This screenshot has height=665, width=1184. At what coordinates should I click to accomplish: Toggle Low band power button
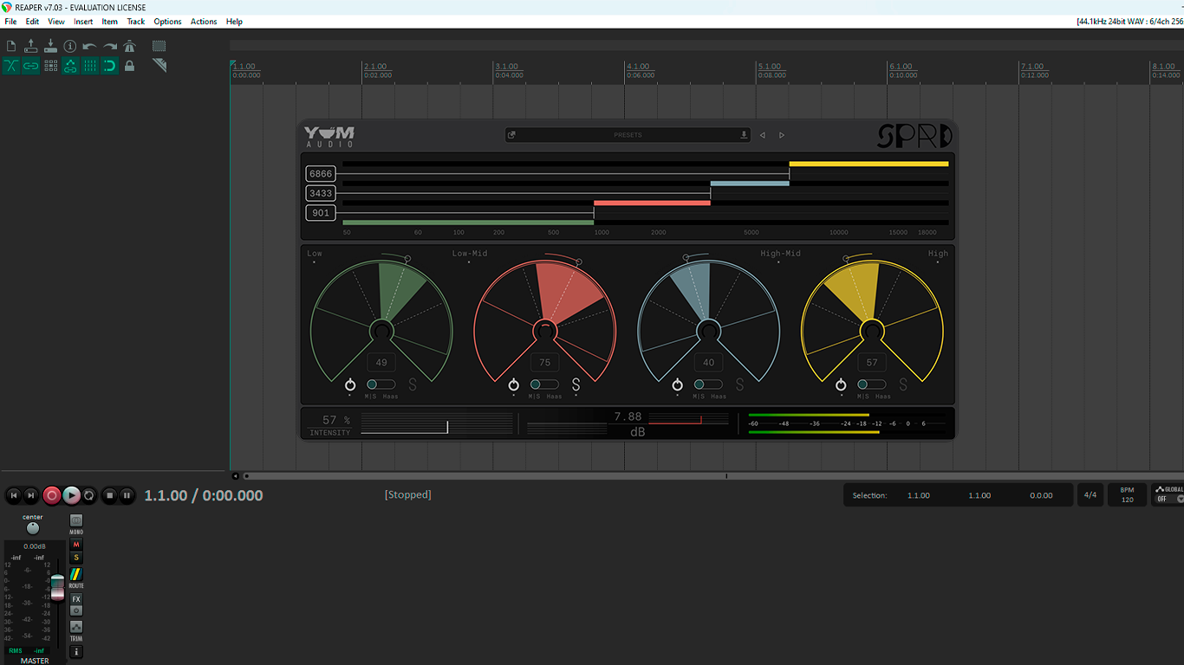(350, 384)
